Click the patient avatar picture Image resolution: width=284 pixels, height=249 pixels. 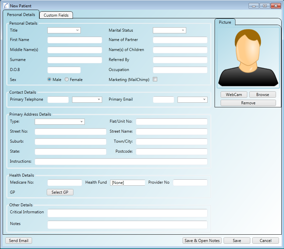click(248, 58)
